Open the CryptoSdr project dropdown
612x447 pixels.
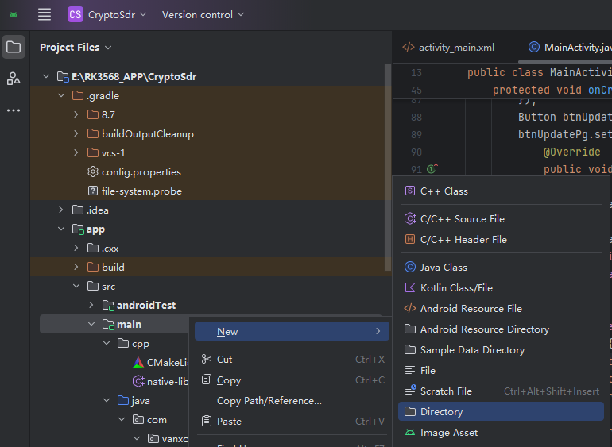[x=107, y=14]
